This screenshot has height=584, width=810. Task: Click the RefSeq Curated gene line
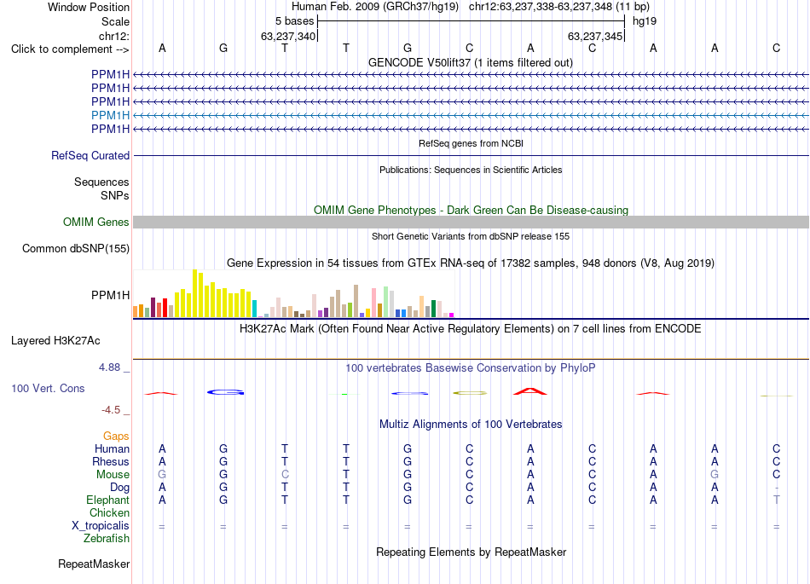(x=471, y=155)
